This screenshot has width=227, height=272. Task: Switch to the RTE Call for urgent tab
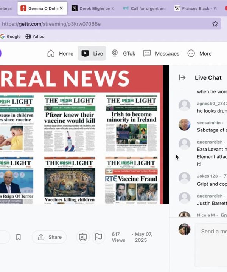pyautogui.click(x=145, y=8)
